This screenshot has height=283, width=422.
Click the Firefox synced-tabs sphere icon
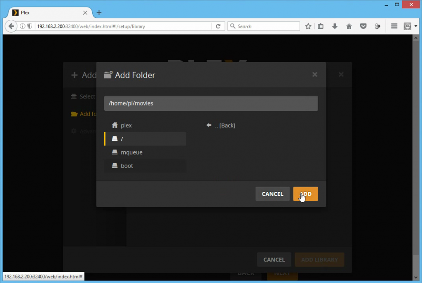(x=377, y=26)
